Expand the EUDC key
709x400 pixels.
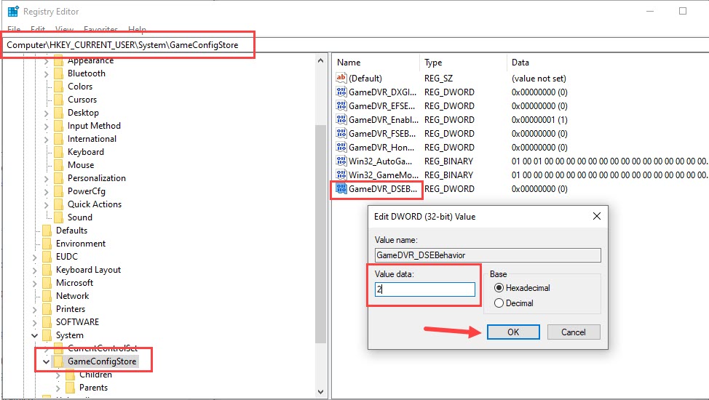[x=34, y=257]
